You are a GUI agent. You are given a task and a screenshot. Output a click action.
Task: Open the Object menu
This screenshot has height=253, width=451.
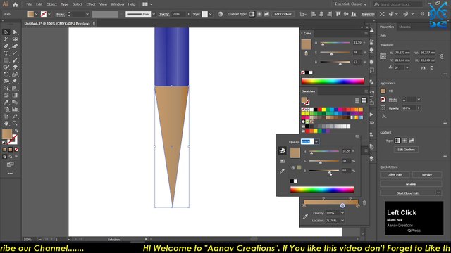51,4
